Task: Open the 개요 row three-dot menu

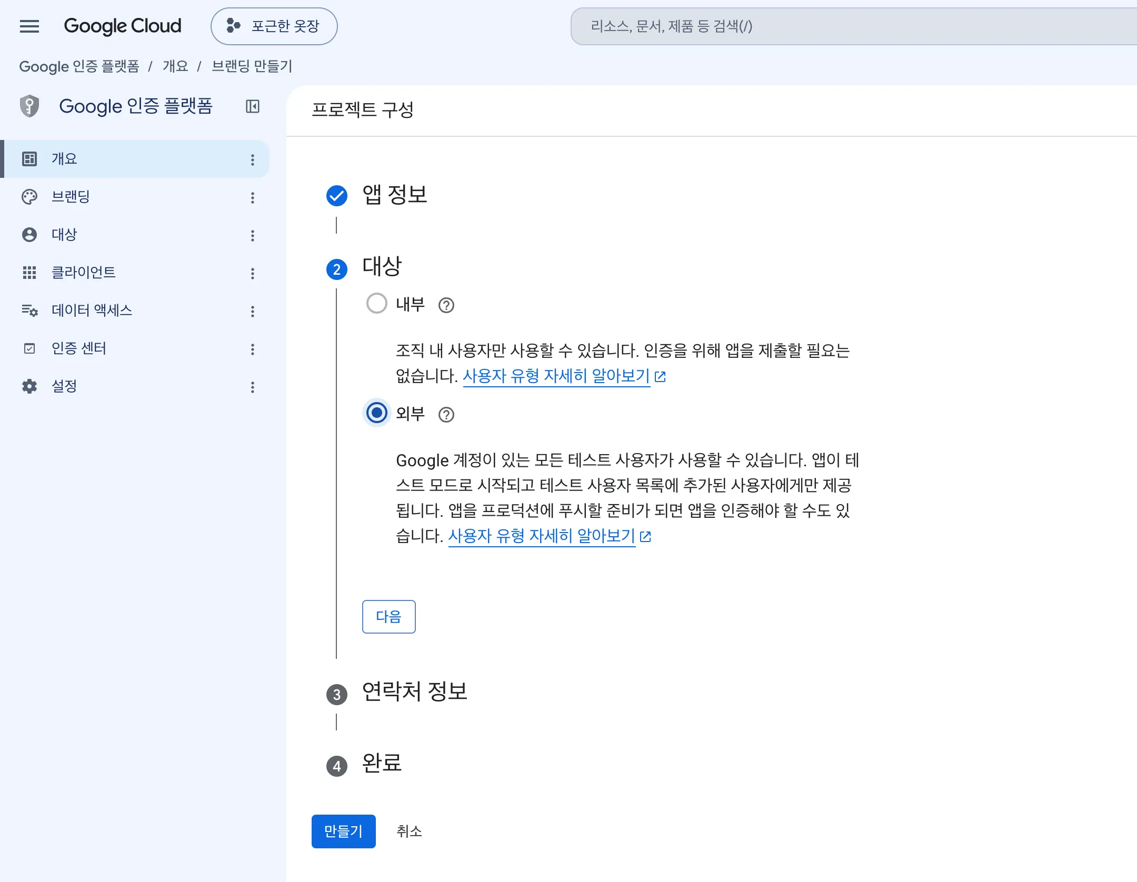Action: [x=253, y=159]
